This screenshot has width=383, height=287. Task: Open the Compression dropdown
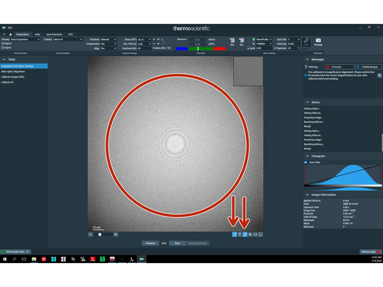[x=109, y=44]
